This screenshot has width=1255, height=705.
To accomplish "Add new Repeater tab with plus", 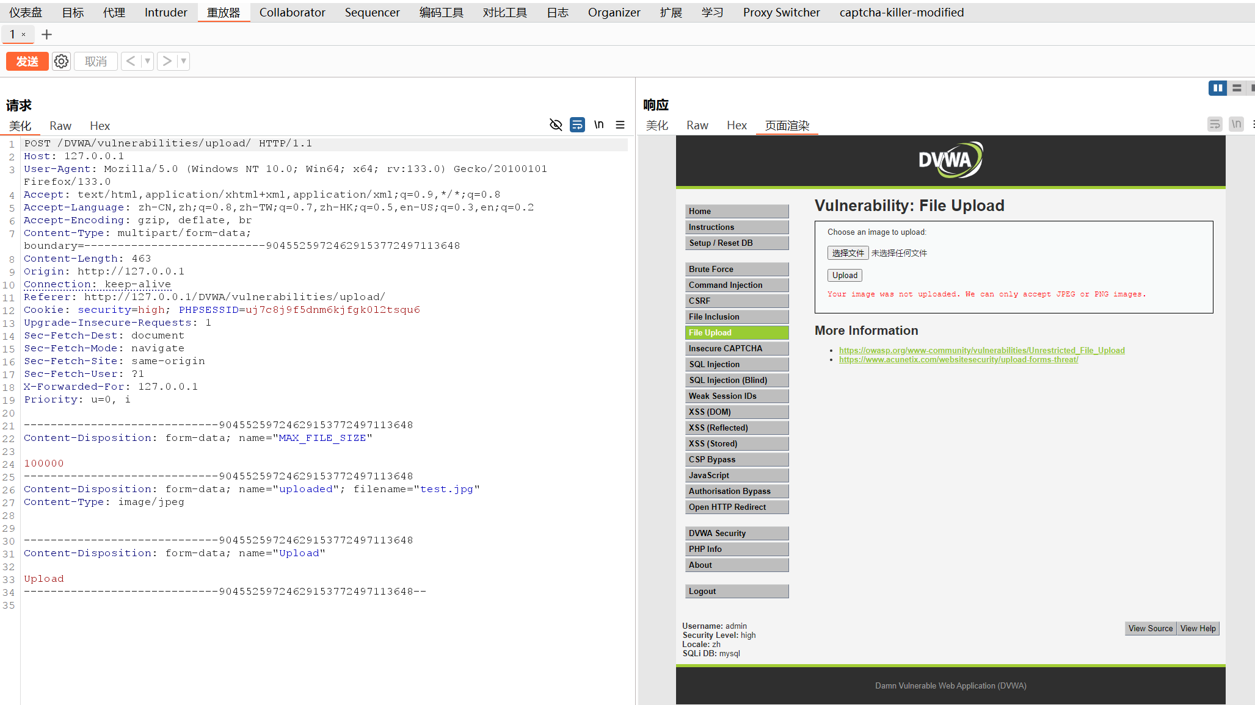I will (x=46, y=35).
